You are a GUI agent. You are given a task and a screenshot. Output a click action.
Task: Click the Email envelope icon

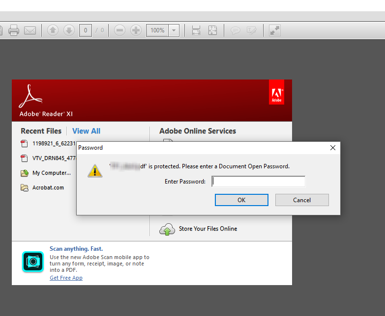30,30
